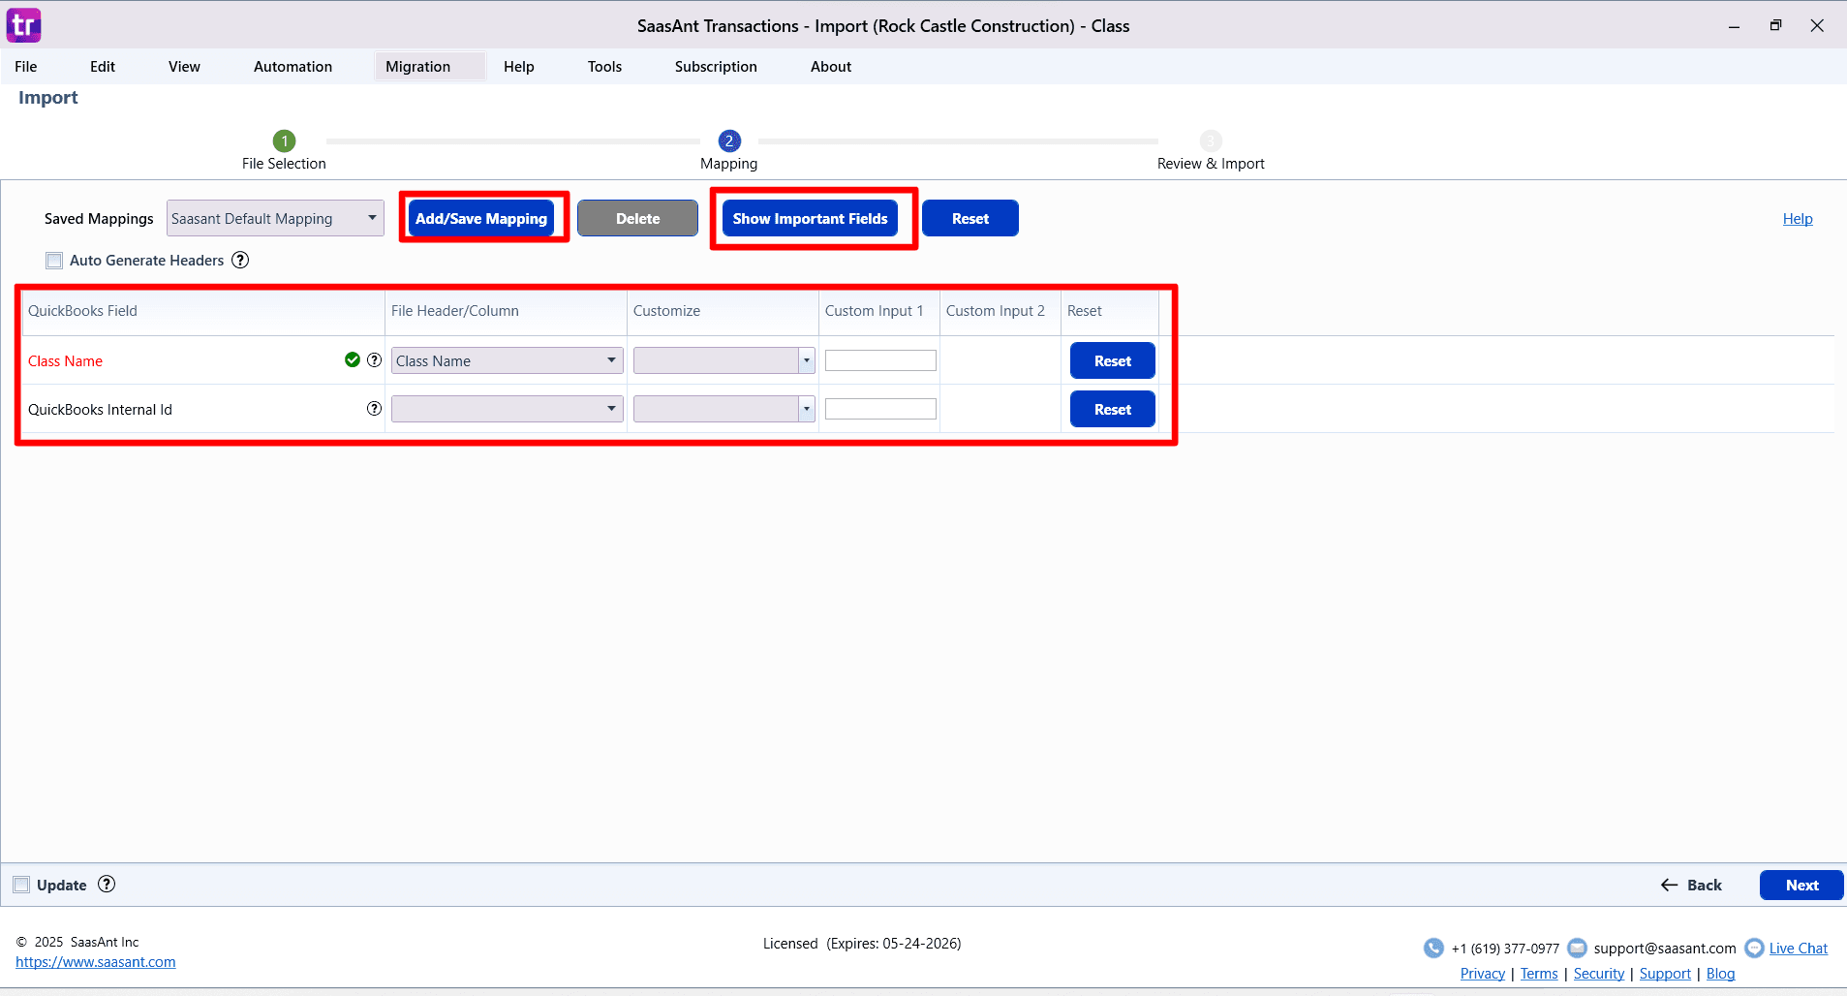Click the Back arrow icon
This screenshot has height=996, width=1847.
[x=1669, y=885]
